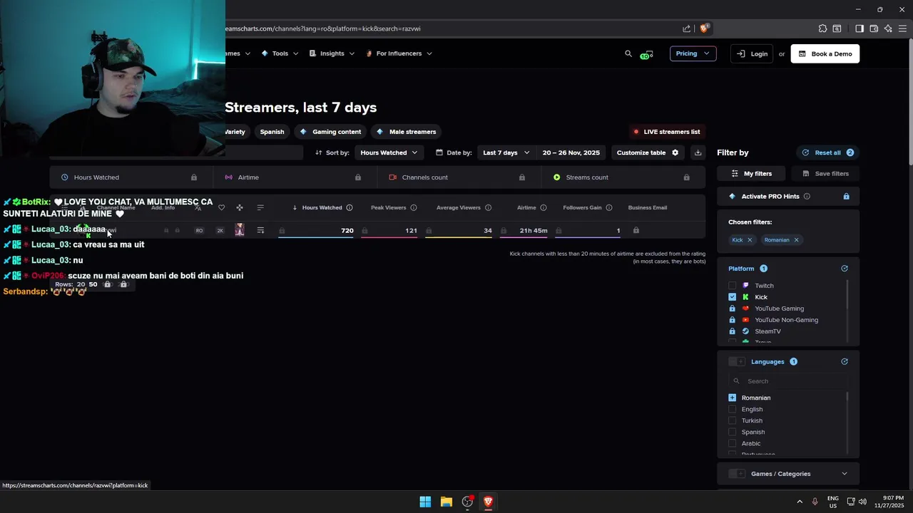Check the English language checkbox
The image size is (913, 513).
pos(733,409)
